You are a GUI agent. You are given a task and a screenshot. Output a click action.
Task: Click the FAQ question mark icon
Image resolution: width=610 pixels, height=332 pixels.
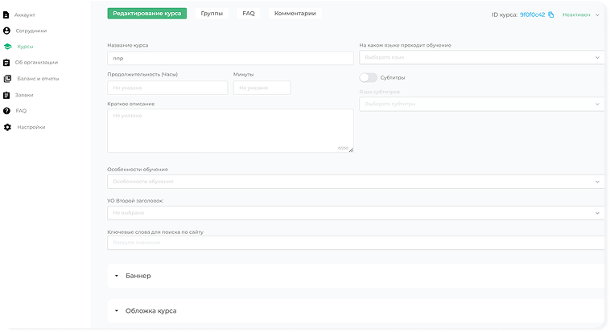tap(7, 111)
